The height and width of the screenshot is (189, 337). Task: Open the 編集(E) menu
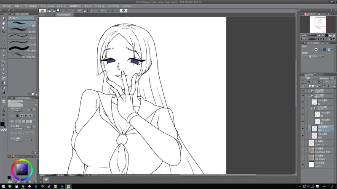(18, 6)
